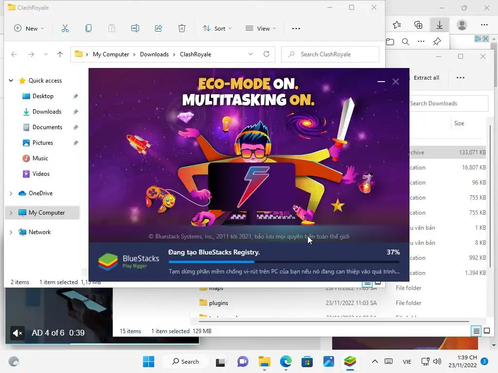Collapse the Quick access tree node
Image resolution: width=498 pixels, height=373 pixels.
(x=11, y=81)
